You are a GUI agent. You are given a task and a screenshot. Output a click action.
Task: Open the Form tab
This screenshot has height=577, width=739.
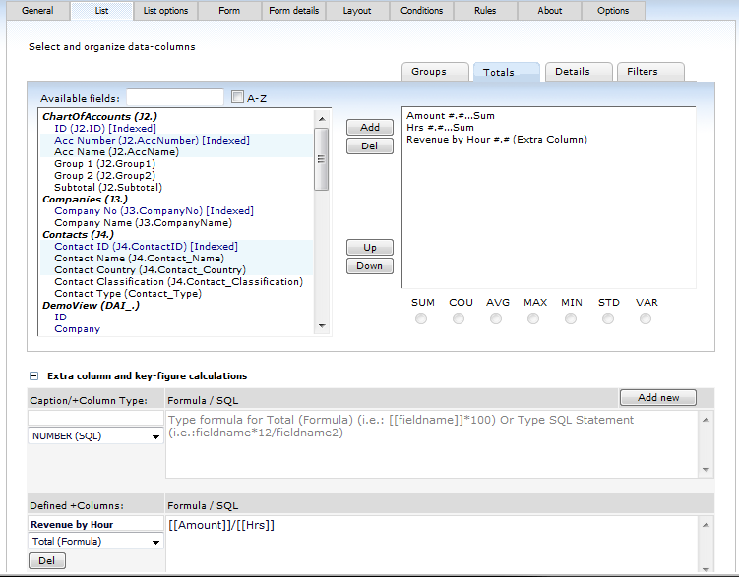229,11
